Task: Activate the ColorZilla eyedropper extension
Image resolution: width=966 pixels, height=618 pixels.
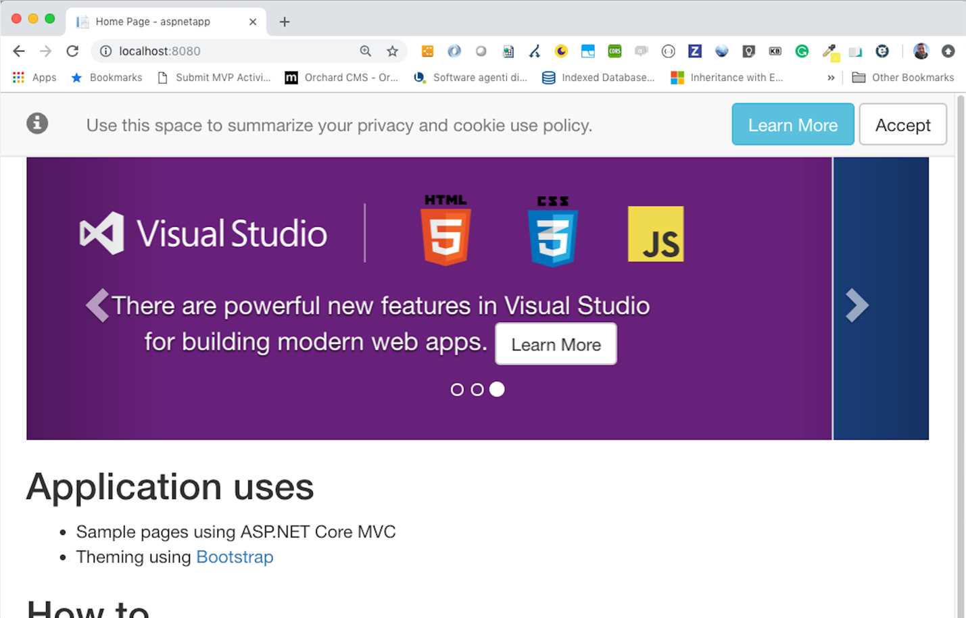Action: coord(828,51)
